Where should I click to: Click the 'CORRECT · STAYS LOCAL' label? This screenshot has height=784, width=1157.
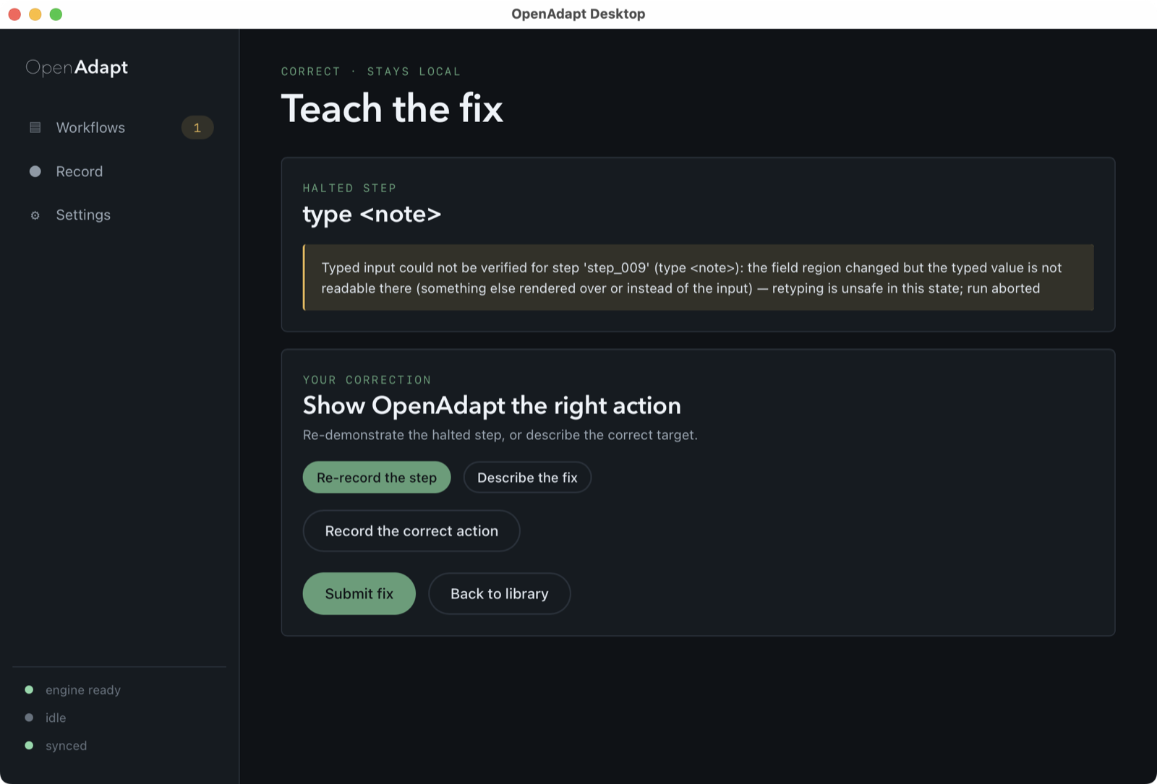pos(371,72)
